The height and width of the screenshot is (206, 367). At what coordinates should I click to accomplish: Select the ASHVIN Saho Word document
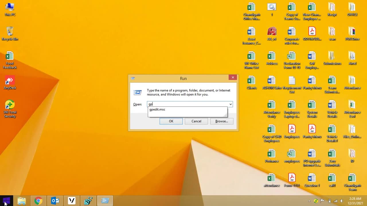[x=272, y=83]
